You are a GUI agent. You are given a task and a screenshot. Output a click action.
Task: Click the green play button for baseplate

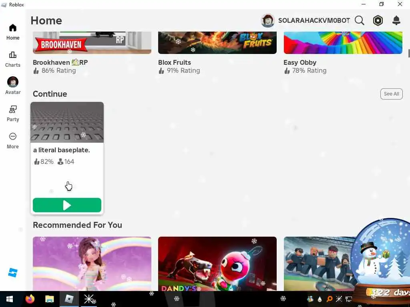(67, 205)
